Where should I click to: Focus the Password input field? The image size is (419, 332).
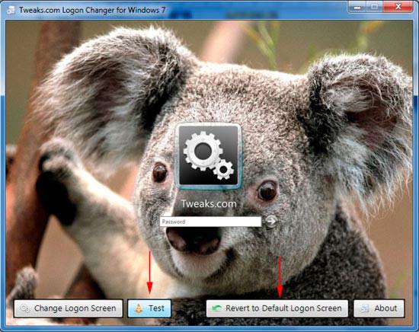coord(210,222)
